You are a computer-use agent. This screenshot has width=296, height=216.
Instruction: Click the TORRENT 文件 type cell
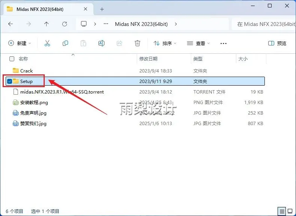tap(209, 92)
